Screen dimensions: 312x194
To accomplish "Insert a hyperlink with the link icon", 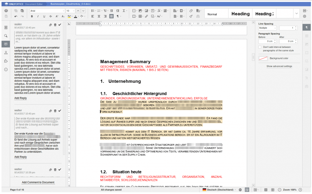I will coord(147,16).
